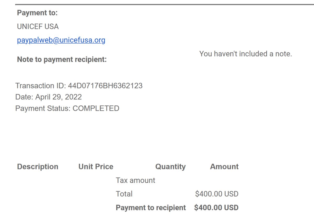This screenshot has width=314, height=222.
Task: Click the 'You haven't included a note' text
Action: coord(246,54)
